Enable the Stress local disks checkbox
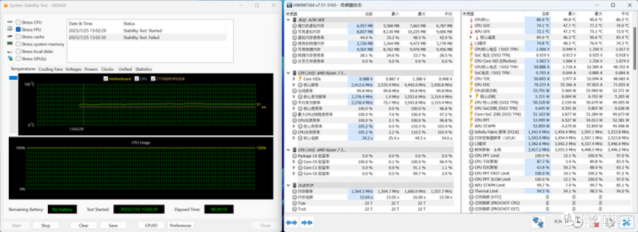 click(18, 51)
